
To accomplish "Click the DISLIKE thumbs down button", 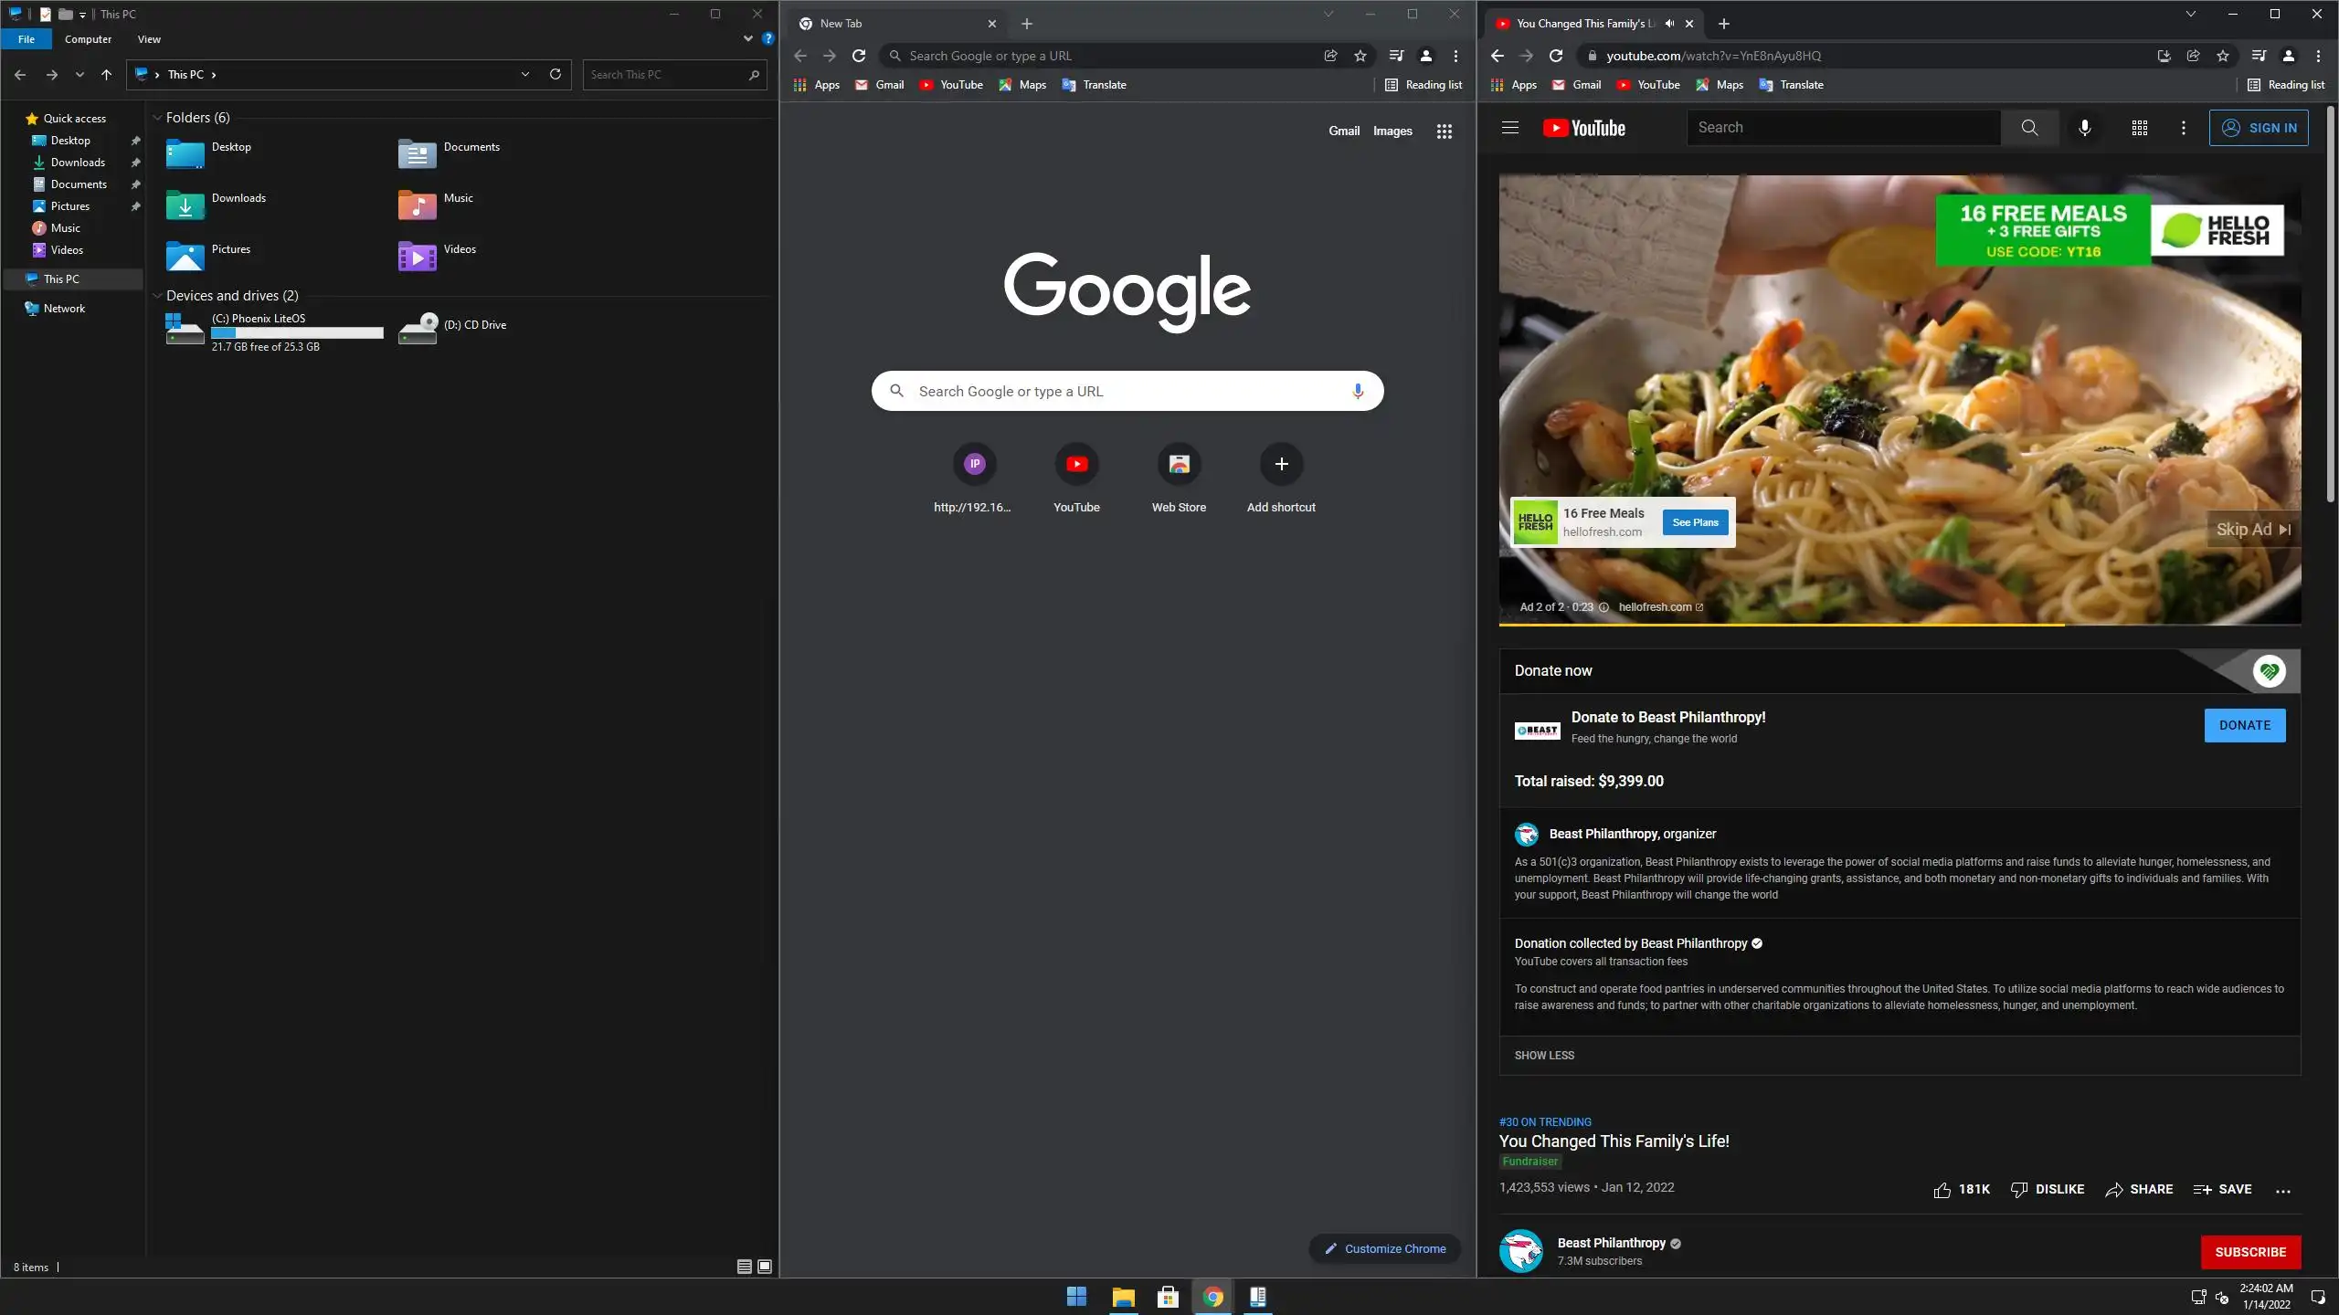I will click(2048, 1189).
